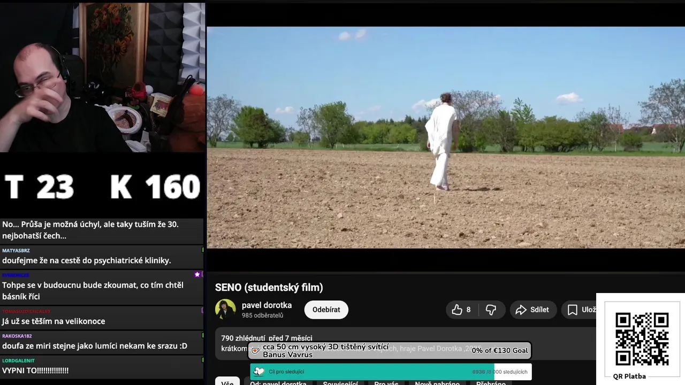Click the Tohpe se v budoucnu message
685x385 pixels.
pos(93,291)
